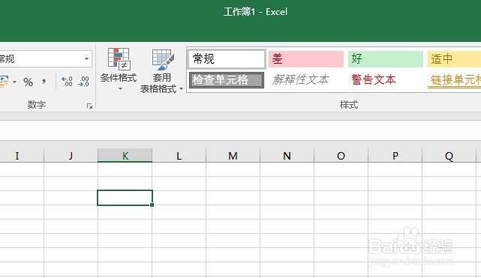481x278 pixels.
Task: Select column J header
Action: (71, 156)
